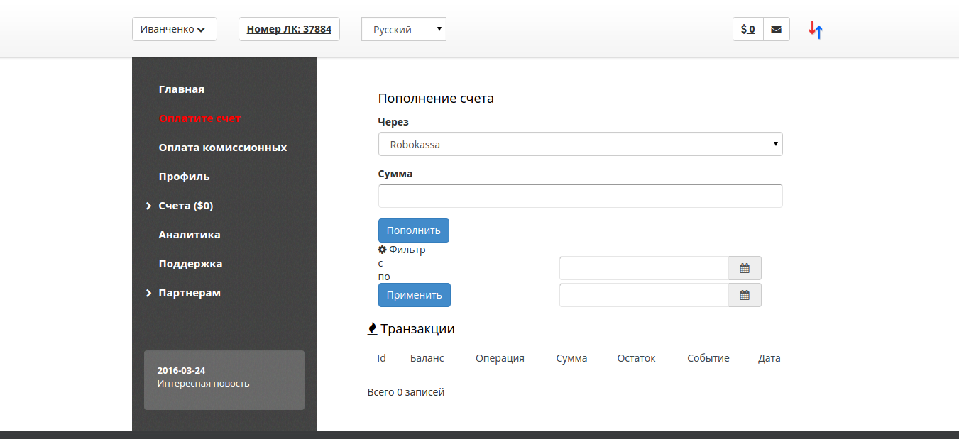Image resolution: width=959 pixels, height=439 pixels.
Task: Open the calendar for the start date
Action: coord(745,268)
